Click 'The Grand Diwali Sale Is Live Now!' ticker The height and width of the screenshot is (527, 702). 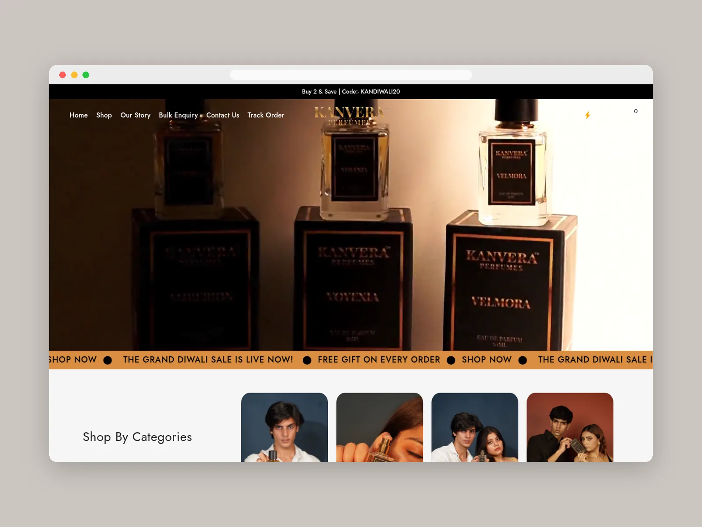(x=208, y=360)
